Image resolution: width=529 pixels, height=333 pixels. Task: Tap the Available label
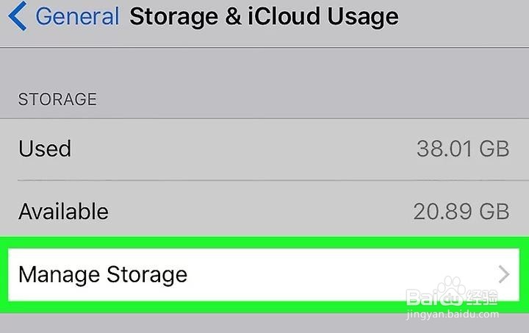pyautogui.click(x=63, y=212)
